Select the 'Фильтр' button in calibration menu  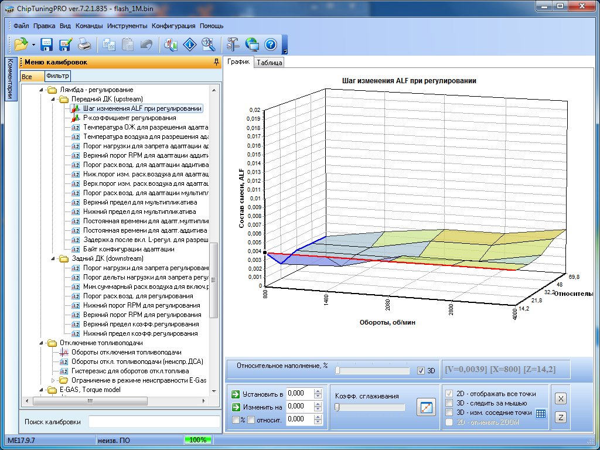57,76
